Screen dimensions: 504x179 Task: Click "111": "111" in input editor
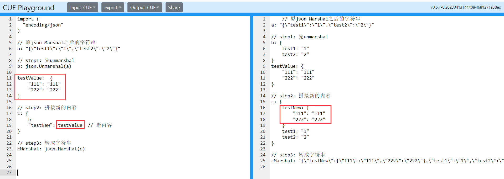coord(44,84)
